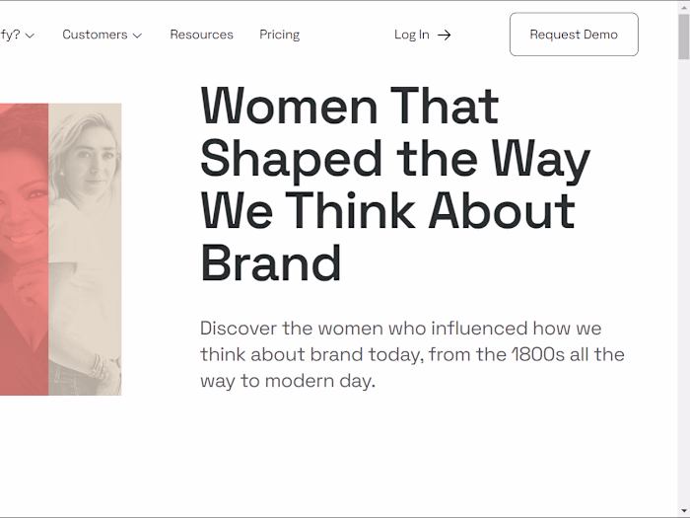This screenshot has width=690, height=518.
Task: Open the partially visible "fy?" nav item
Action: coord(10,35)
